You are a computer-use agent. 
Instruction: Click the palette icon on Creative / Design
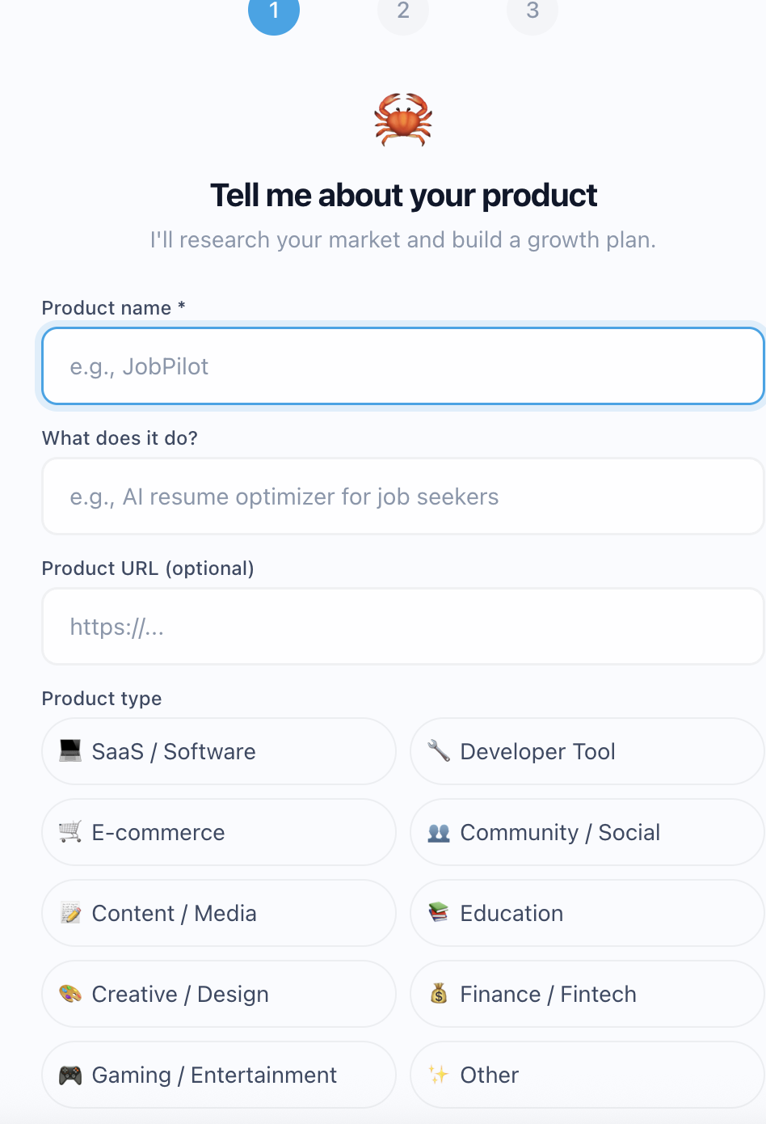[x=70, y=993]
